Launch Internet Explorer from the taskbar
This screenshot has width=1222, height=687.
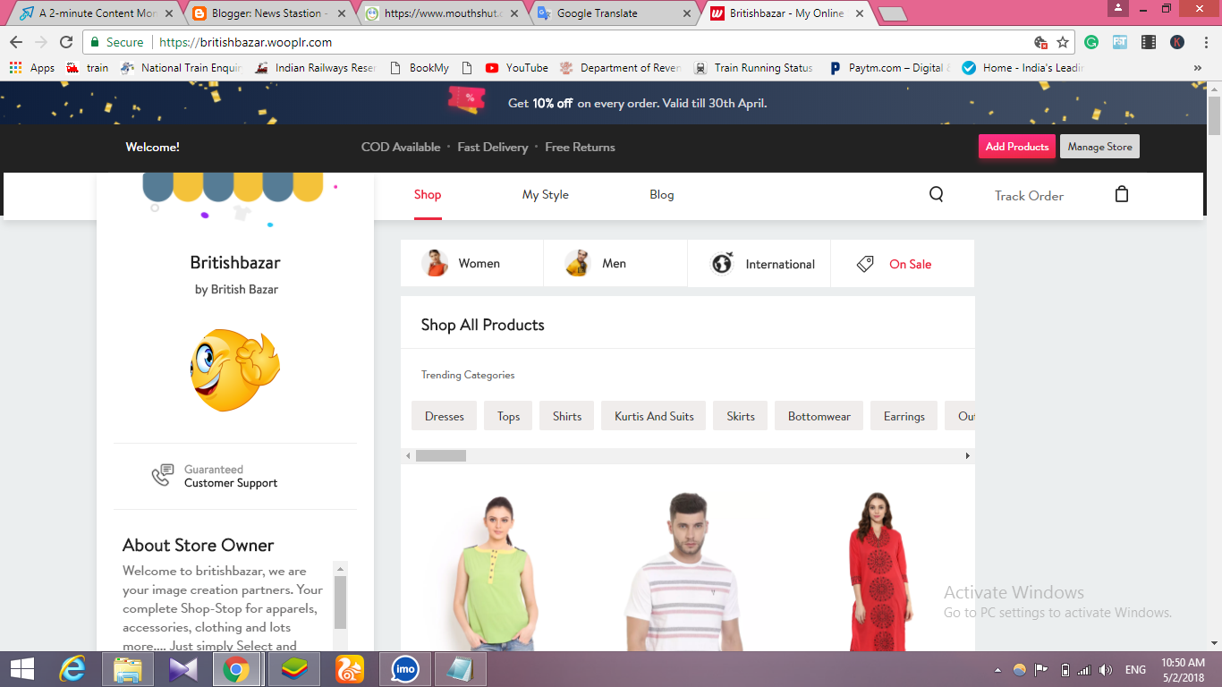[x=72, y=669]
